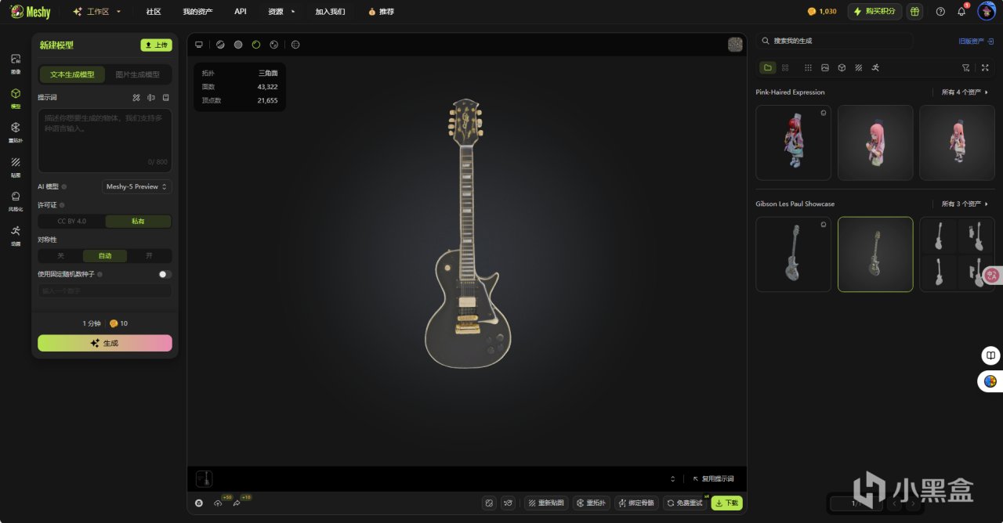Click the 下载 download button
Screen dimensions: 1003x523
[727, 503]
